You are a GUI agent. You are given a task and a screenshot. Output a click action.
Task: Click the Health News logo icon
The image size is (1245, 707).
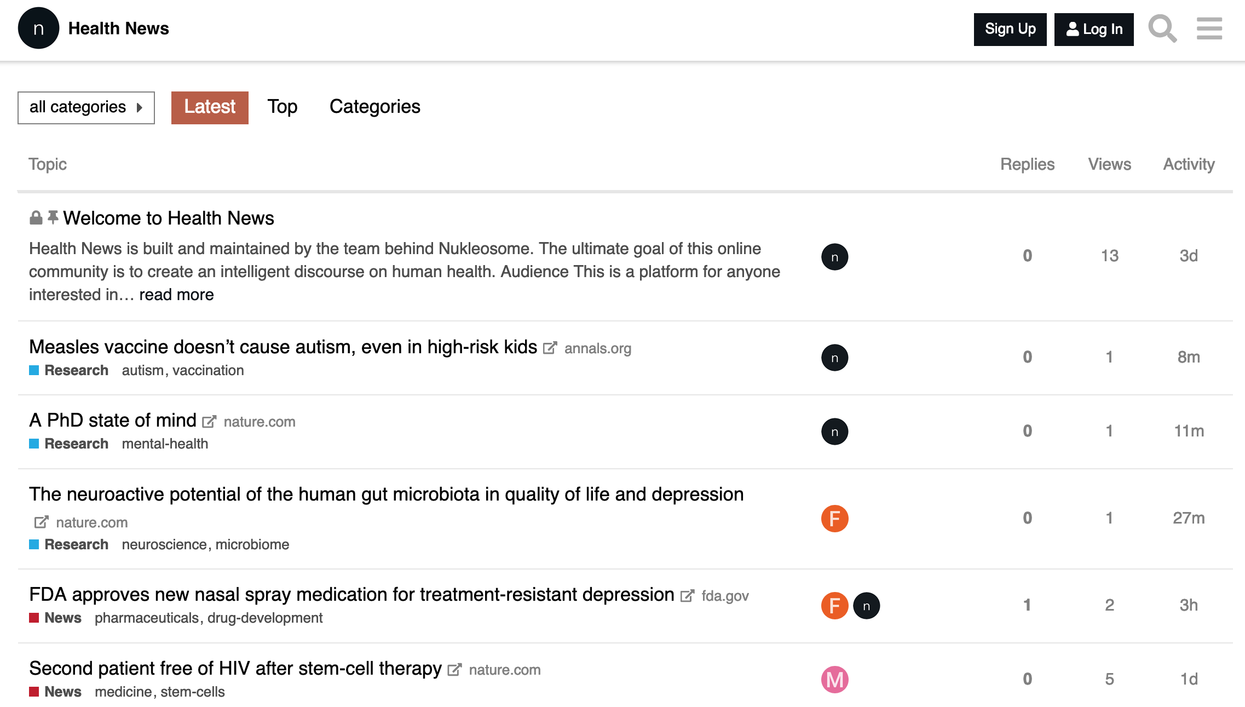point(38,28)
